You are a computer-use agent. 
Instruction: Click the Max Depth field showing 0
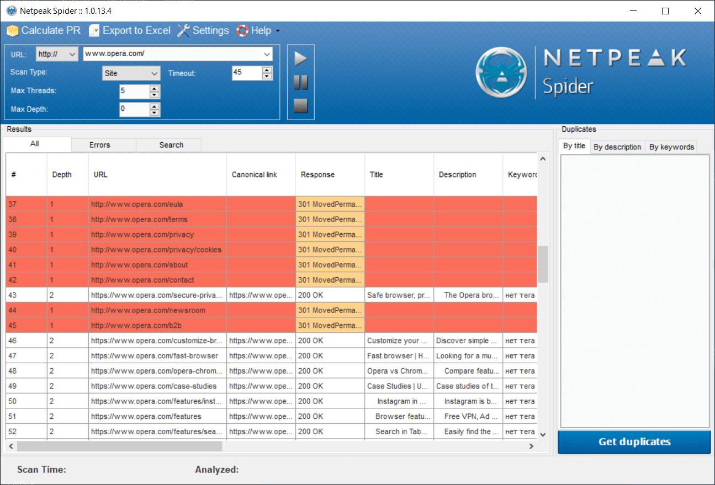point(134,110)
